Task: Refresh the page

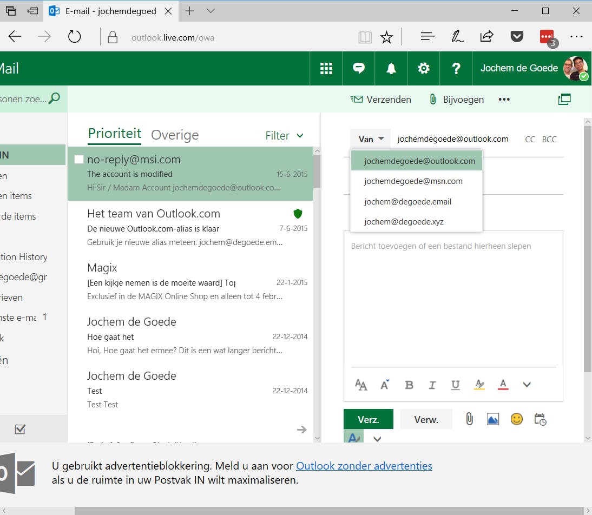Action: pos(74,37)
